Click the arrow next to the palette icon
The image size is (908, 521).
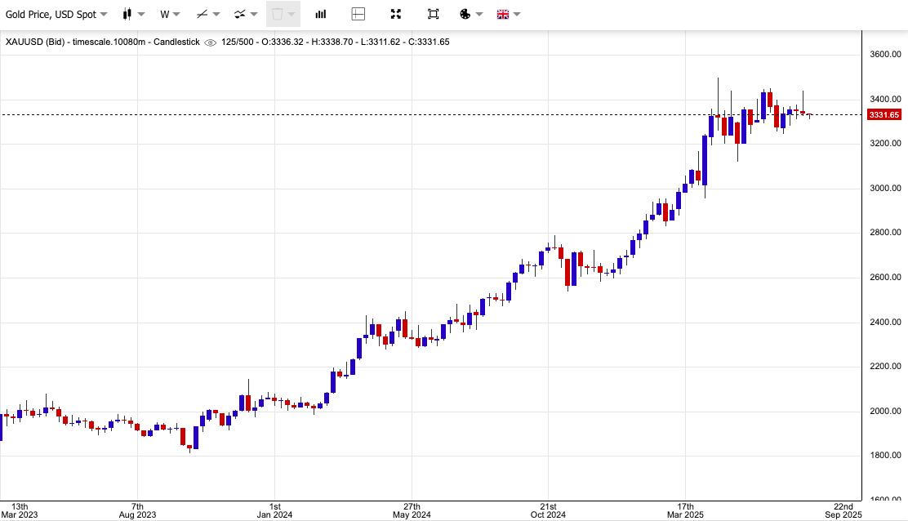pos(478,15)
